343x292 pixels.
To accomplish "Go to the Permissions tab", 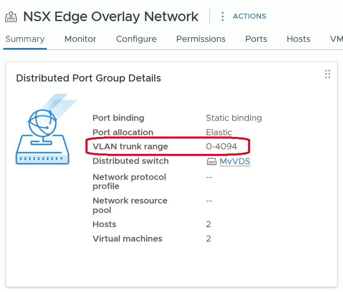I will (201, 39).
